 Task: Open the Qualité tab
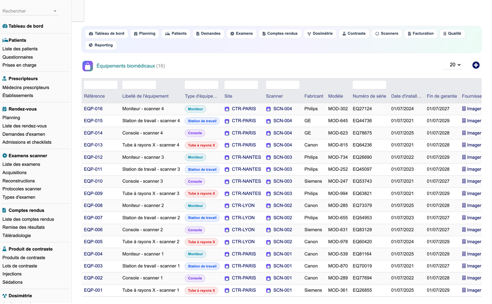coord(452,34)
